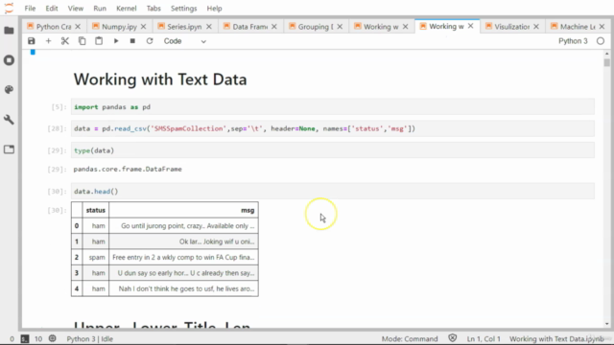Image resolution: width=614 pixels, height=345 pixels.
Task: Click the data.head() code cell
Action: pyautogui.click(x=333, y=192)
